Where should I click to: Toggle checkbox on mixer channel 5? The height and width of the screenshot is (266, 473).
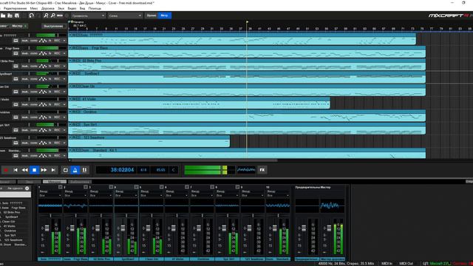click(161, 187)
